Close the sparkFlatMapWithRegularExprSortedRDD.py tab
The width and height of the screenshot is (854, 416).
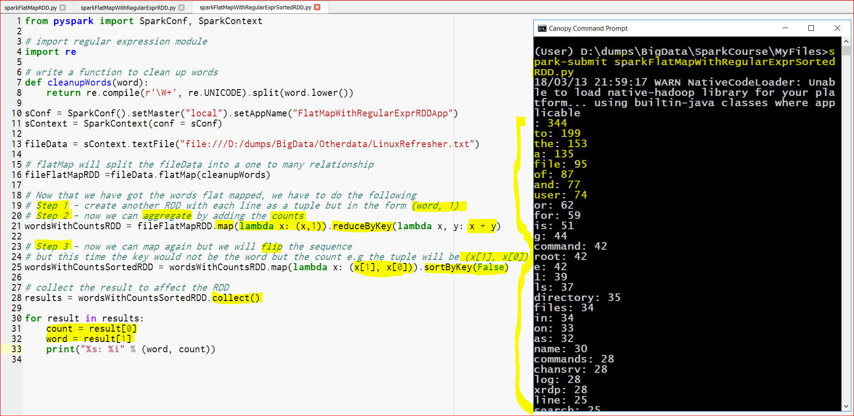click(317, 7)
